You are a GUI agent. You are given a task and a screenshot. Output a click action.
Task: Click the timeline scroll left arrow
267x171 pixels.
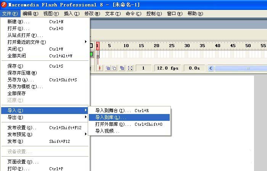(x=211, y=68)
